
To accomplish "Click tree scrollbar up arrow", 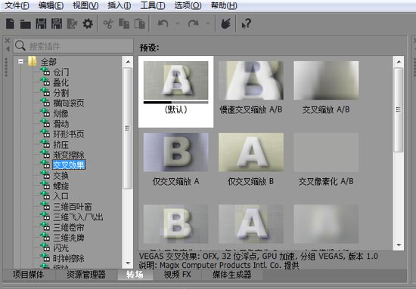I will click(x=128, y=62).
